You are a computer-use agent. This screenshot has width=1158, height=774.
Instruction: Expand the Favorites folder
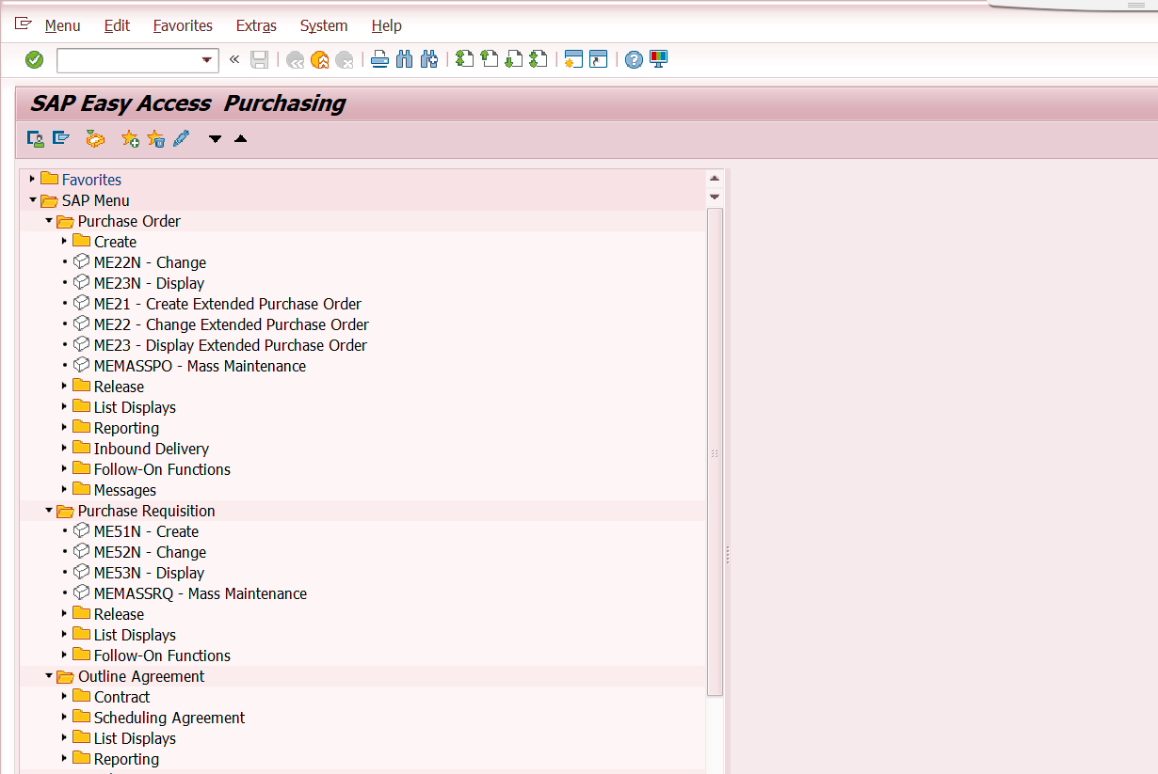33,180
